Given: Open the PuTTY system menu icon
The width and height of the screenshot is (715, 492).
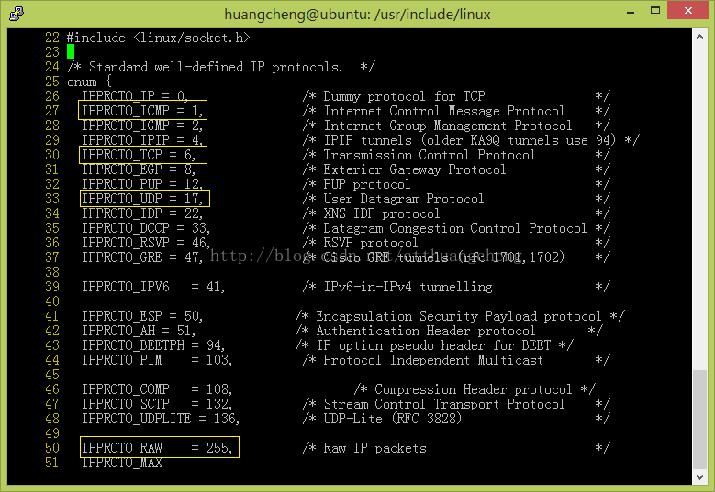Looking at the screenshot, I should point(17,14).
